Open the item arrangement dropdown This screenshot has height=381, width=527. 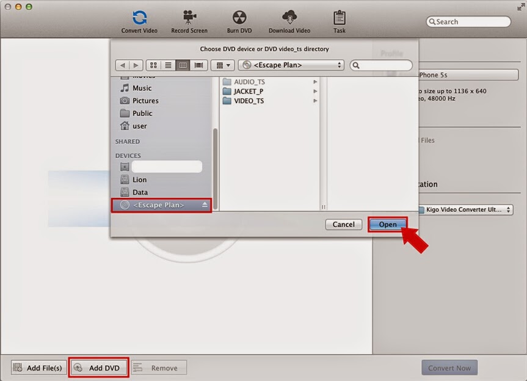(223, 65)
